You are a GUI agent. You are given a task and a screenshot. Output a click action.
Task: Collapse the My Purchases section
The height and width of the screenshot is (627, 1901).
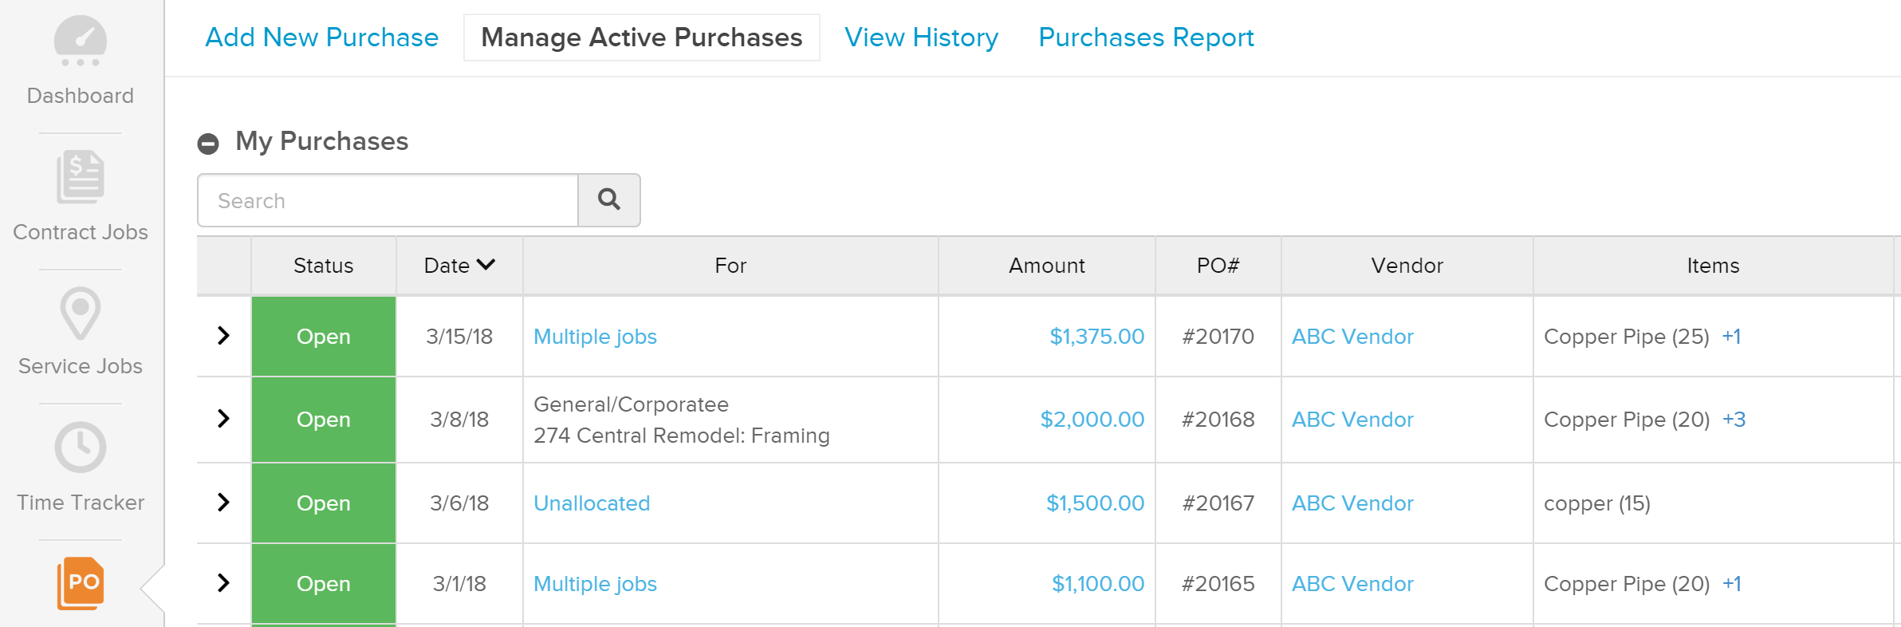pos(208,144)
